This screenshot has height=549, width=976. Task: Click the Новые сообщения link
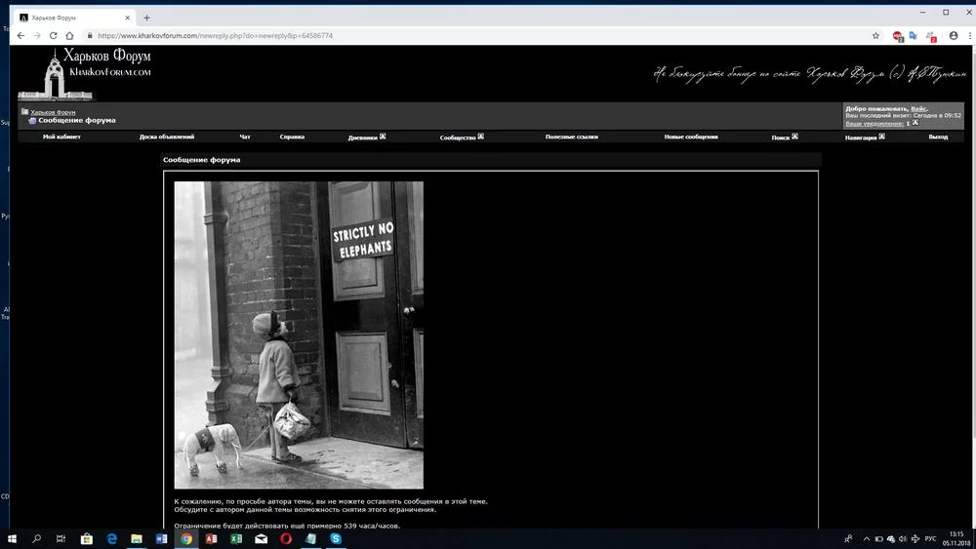point(691,137)
